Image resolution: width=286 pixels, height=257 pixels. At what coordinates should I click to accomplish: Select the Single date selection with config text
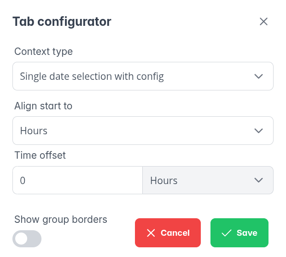[x=92, y=76]
